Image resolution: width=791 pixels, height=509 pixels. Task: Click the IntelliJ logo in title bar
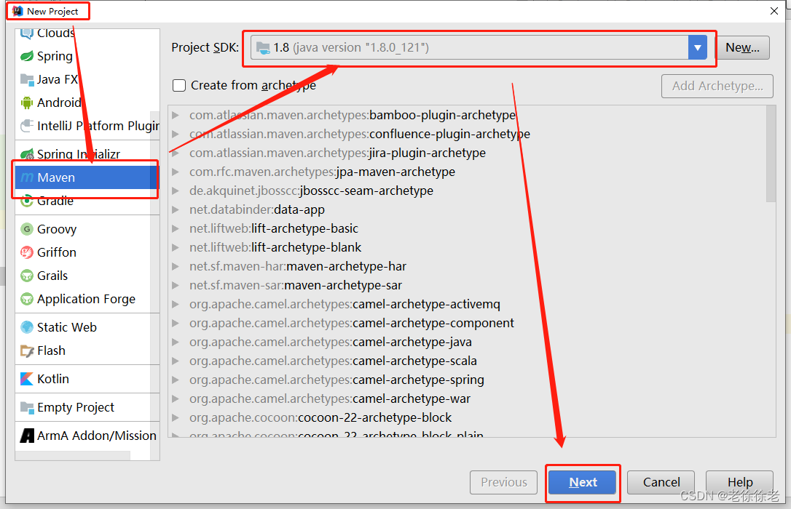pos(17,11)
